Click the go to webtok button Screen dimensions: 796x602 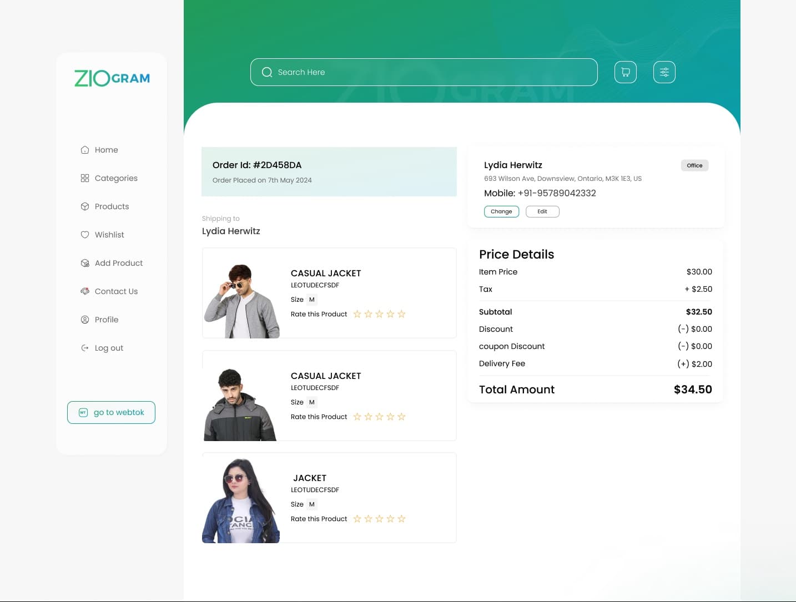(x=111, y=412)
